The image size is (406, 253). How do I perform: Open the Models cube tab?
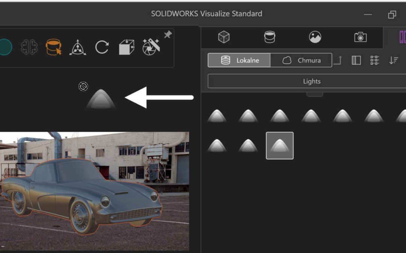(x=224, y=37)
